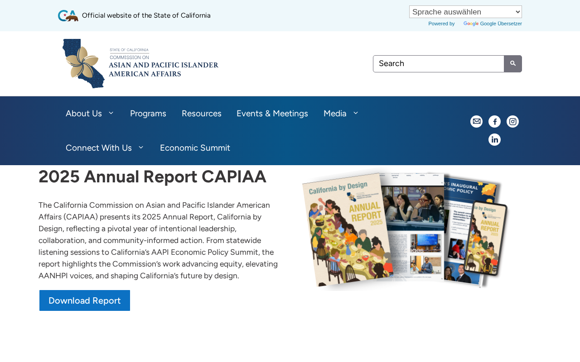Focus the Search input field
This screenshot has height=362, width=580.
click(438, 64)
